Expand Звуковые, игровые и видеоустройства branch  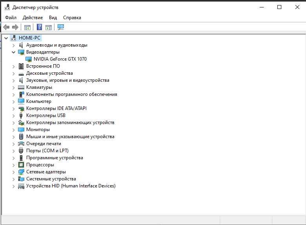coord(13,81)
